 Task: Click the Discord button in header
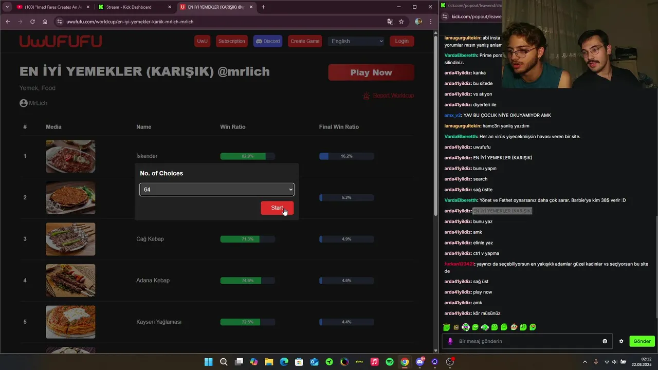point(267,41)
